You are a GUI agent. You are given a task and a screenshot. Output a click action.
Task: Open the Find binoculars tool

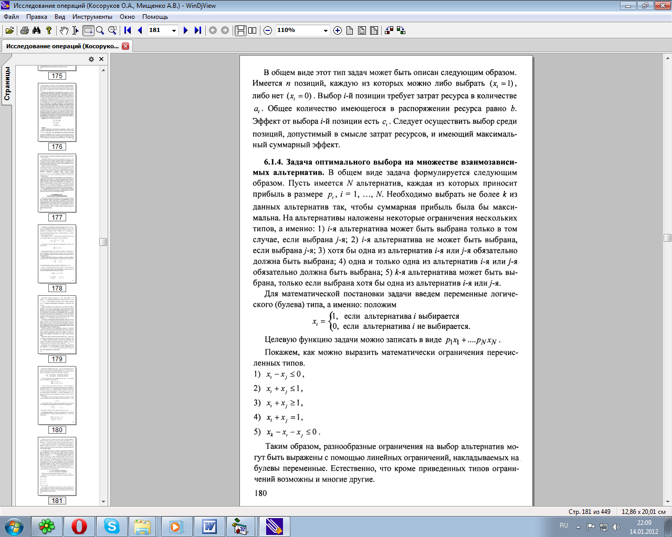36,30
